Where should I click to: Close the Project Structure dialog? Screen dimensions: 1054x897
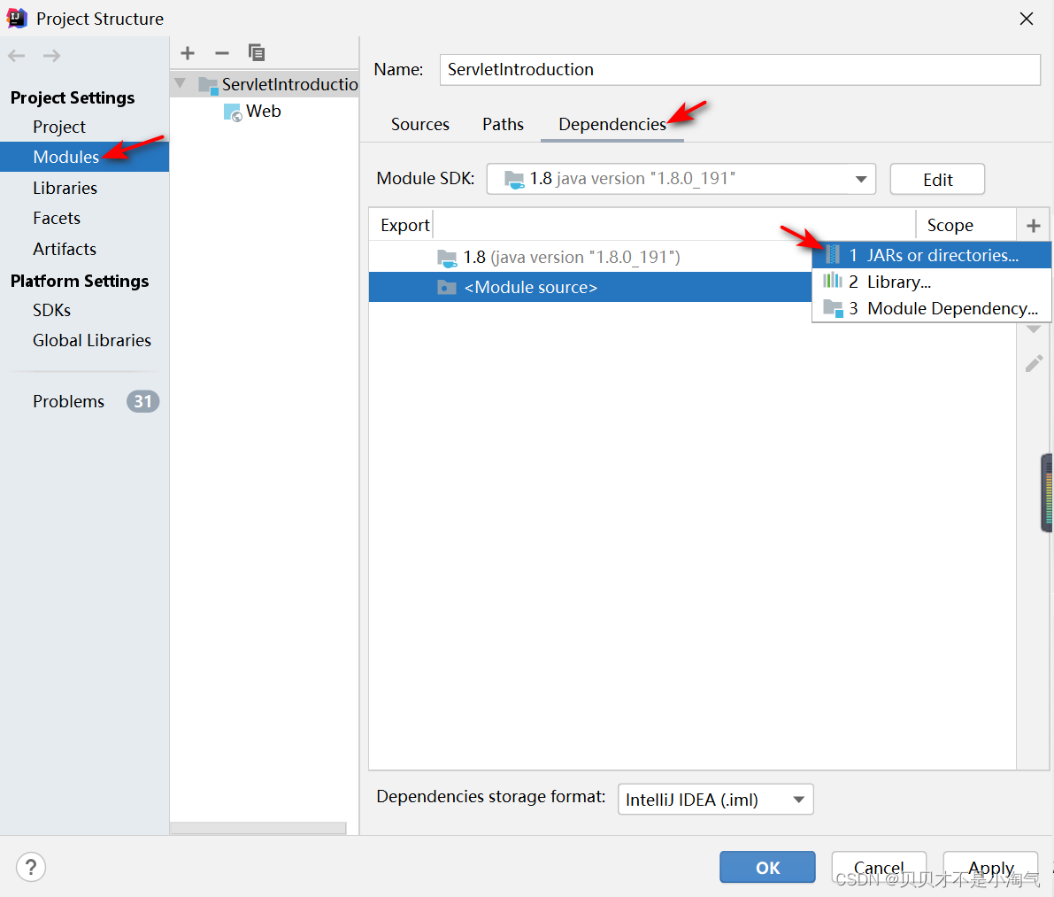click(1027, 19)
